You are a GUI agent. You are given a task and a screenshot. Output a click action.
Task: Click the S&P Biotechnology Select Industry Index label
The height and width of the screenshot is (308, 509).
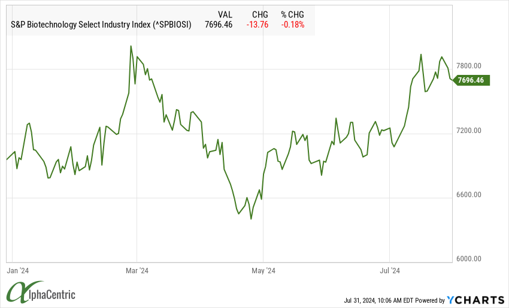tap(101, 25)
